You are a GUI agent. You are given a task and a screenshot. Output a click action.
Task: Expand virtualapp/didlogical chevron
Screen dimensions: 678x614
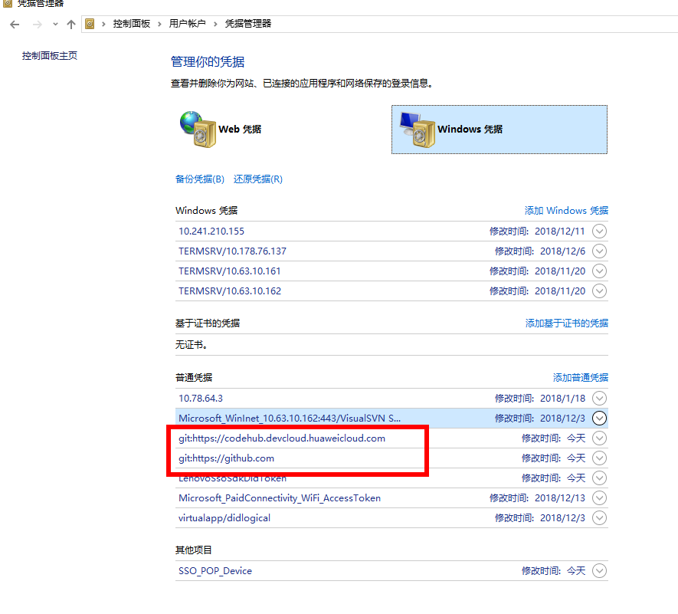click(599, 518)
